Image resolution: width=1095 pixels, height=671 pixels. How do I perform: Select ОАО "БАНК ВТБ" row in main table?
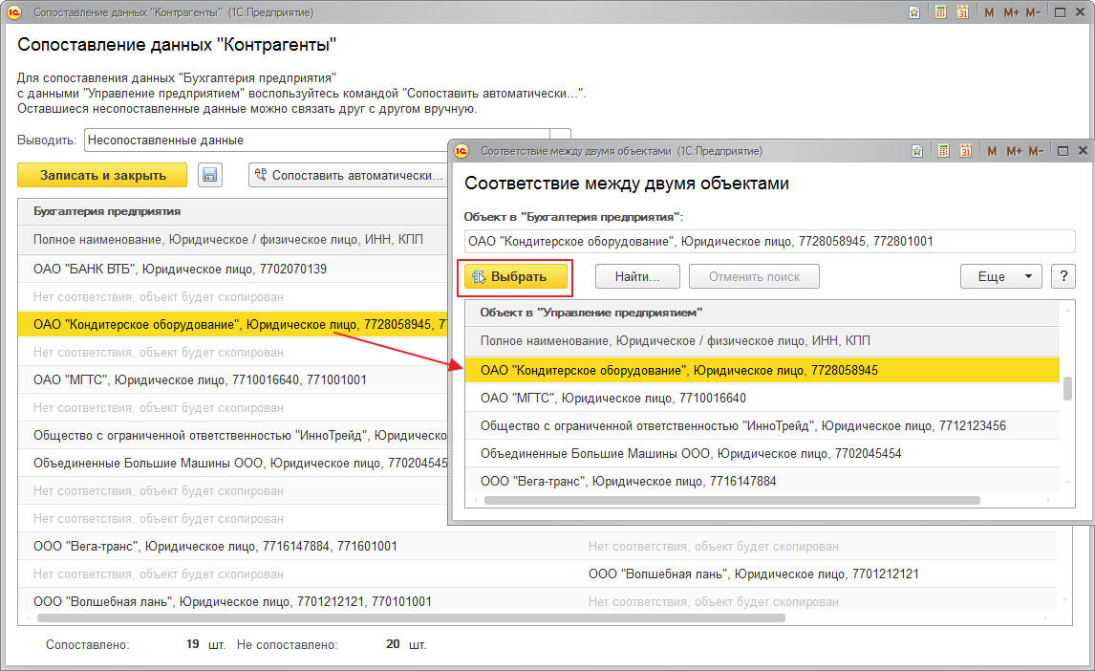[x=180, y=269]
